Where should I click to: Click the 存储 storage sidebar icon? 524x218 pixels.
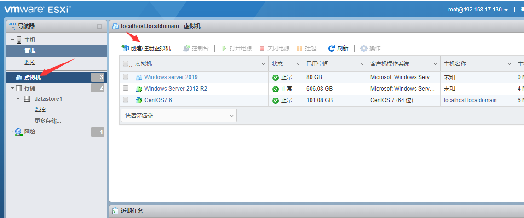pyautogui.click(x=19, y=88)
